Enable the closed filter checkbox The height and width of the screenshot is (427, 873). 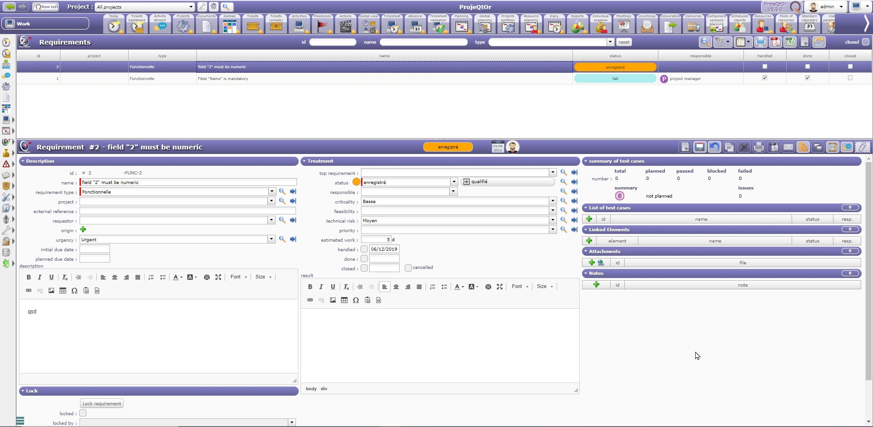(x=866, y=42)
